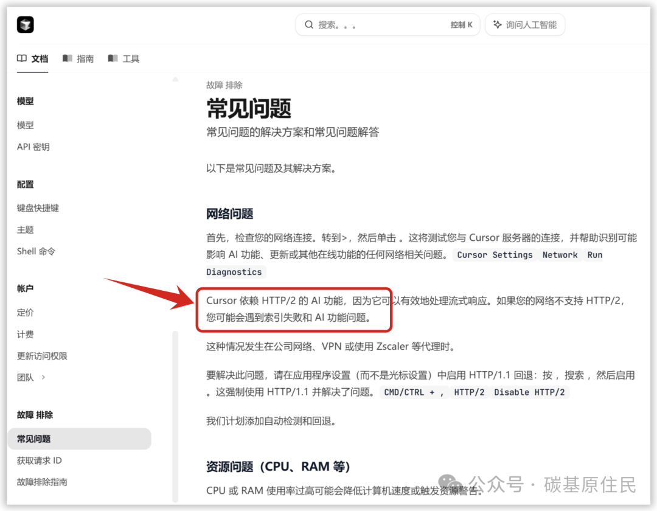Viewport: 657px width, 511px height.
Task: Open the Shell 命令 page
Action: [36, 251]
